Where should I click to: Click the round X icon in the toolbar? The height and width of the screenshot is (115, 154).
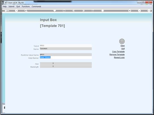click(x=149, y=11)
